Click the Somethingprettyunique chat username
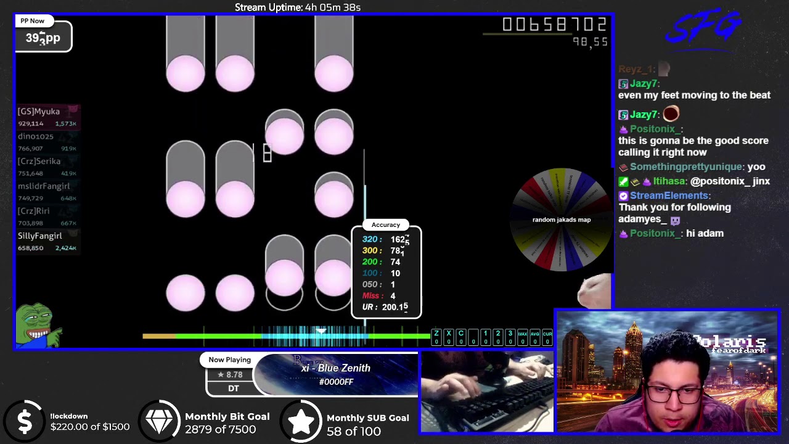Viewport: 789px width, 444px height. tap(685, 167)
